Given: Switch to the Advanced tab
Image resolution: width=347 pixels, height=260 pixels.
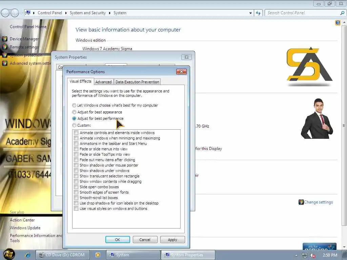Looking at the screenshot, I should pos(104,82).
